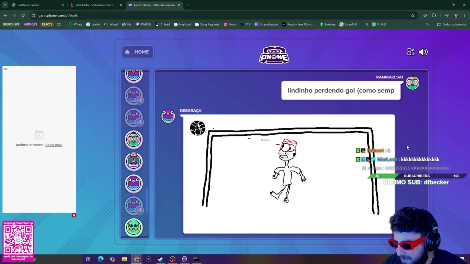The height and width of the screenshot is (264, 470).
Task: Open the REACTS bookmark folder
Action: coord(47,25)
